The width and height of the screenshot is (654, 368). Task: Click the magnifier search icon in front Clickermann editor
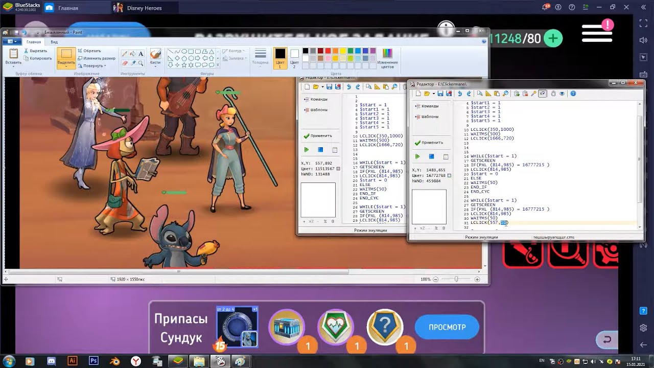[505, 94]
